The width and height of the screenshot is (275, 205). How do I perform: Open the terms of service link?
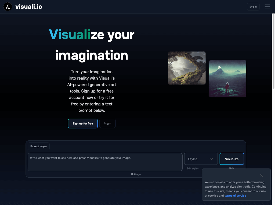pyautogui.click(x=235, y=196)
